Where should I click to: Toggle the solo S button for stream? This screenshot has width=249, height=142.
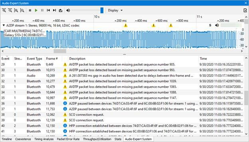point(210,25)
